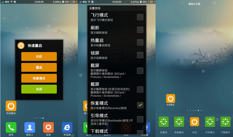This screenshot has height=137, width=233.
Task: Tap the highlighted page dot on widget screen
Action: (198, 111)
